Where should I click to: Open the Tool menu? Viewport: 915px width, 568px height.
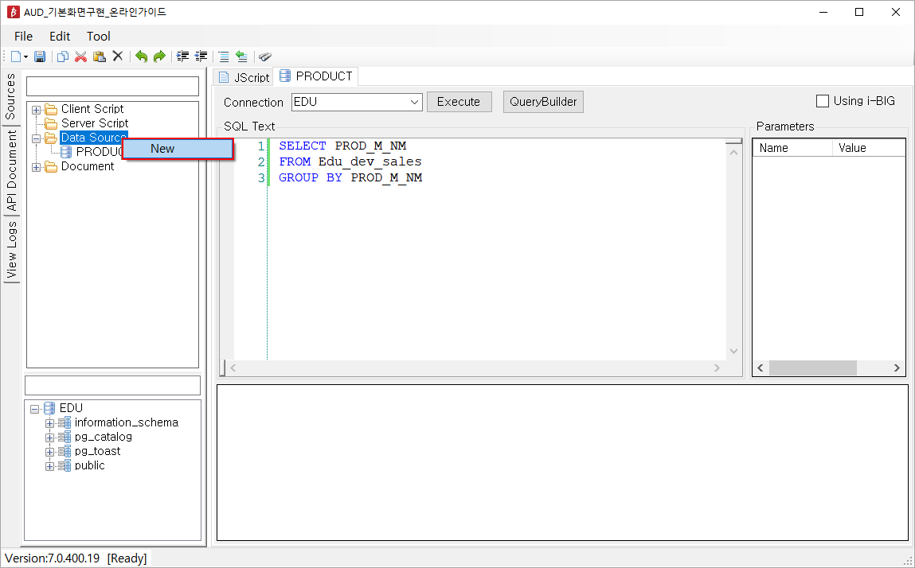click(x=99, y=36)
